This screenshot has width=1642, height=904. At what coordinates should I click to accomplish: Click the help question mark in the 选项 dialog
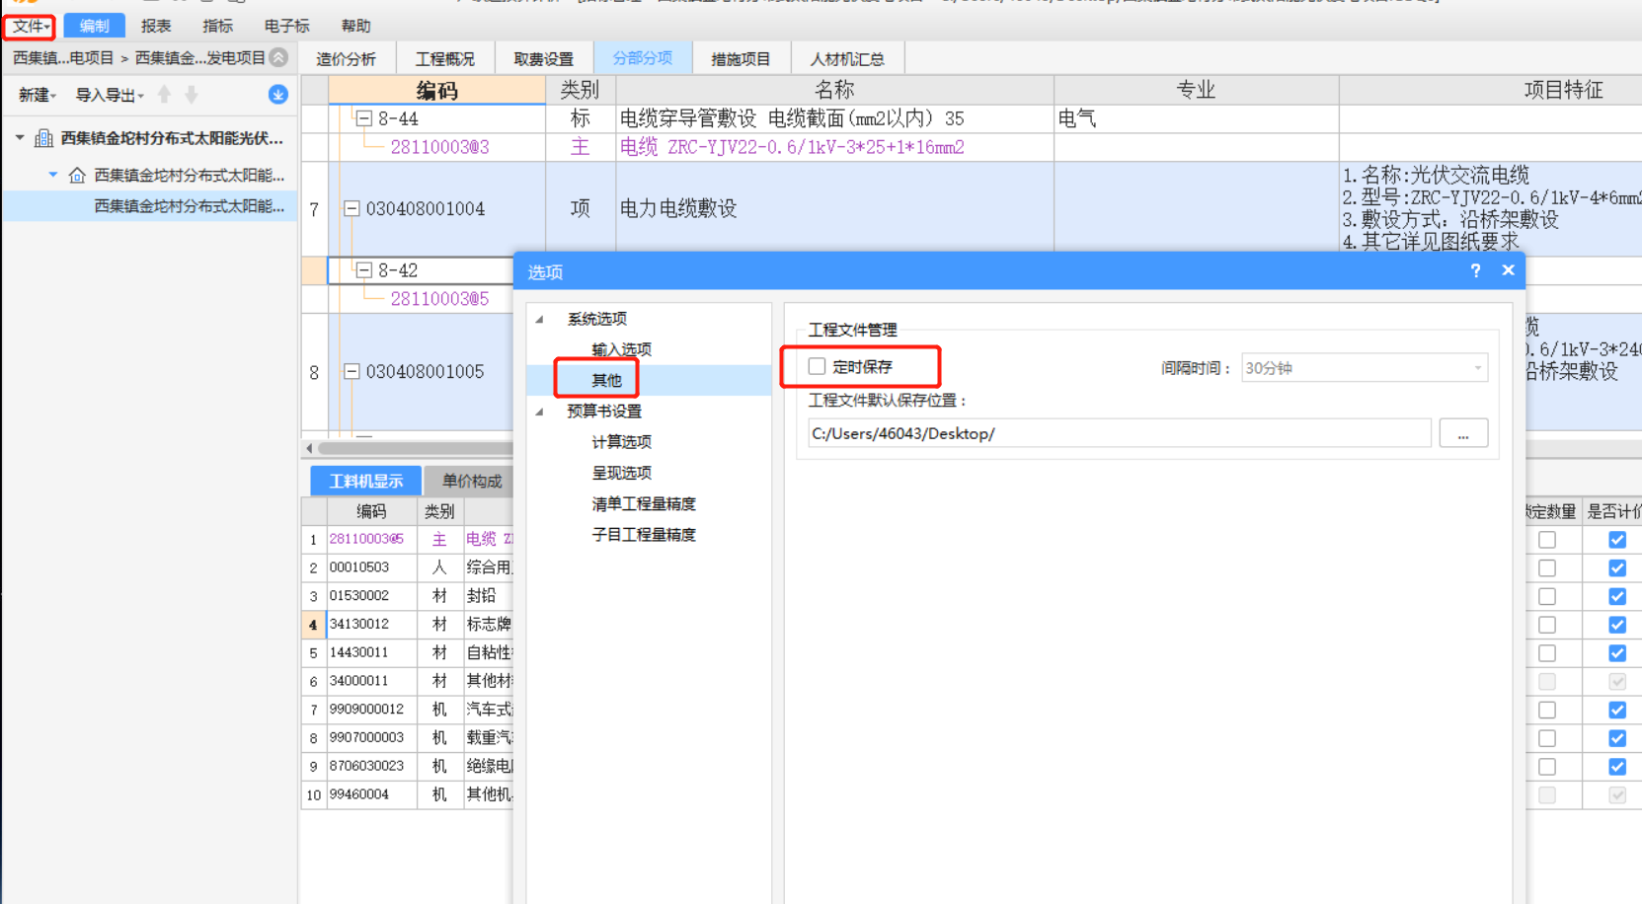[1474, 270]
